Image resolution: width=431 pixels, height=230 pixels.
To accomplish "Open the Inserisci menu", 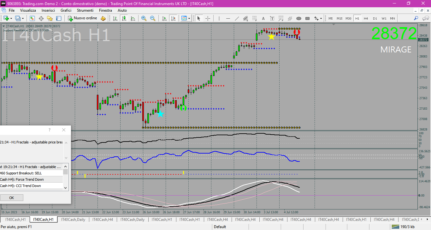I will [x=48, y=10].
